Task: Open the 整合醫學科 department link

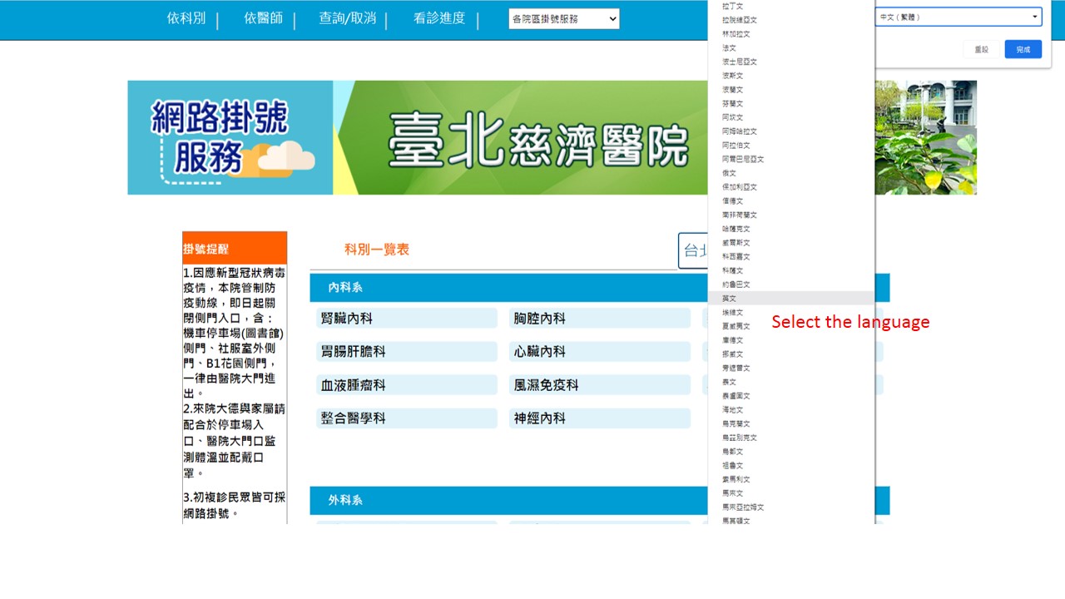Action: coord(407,418)
